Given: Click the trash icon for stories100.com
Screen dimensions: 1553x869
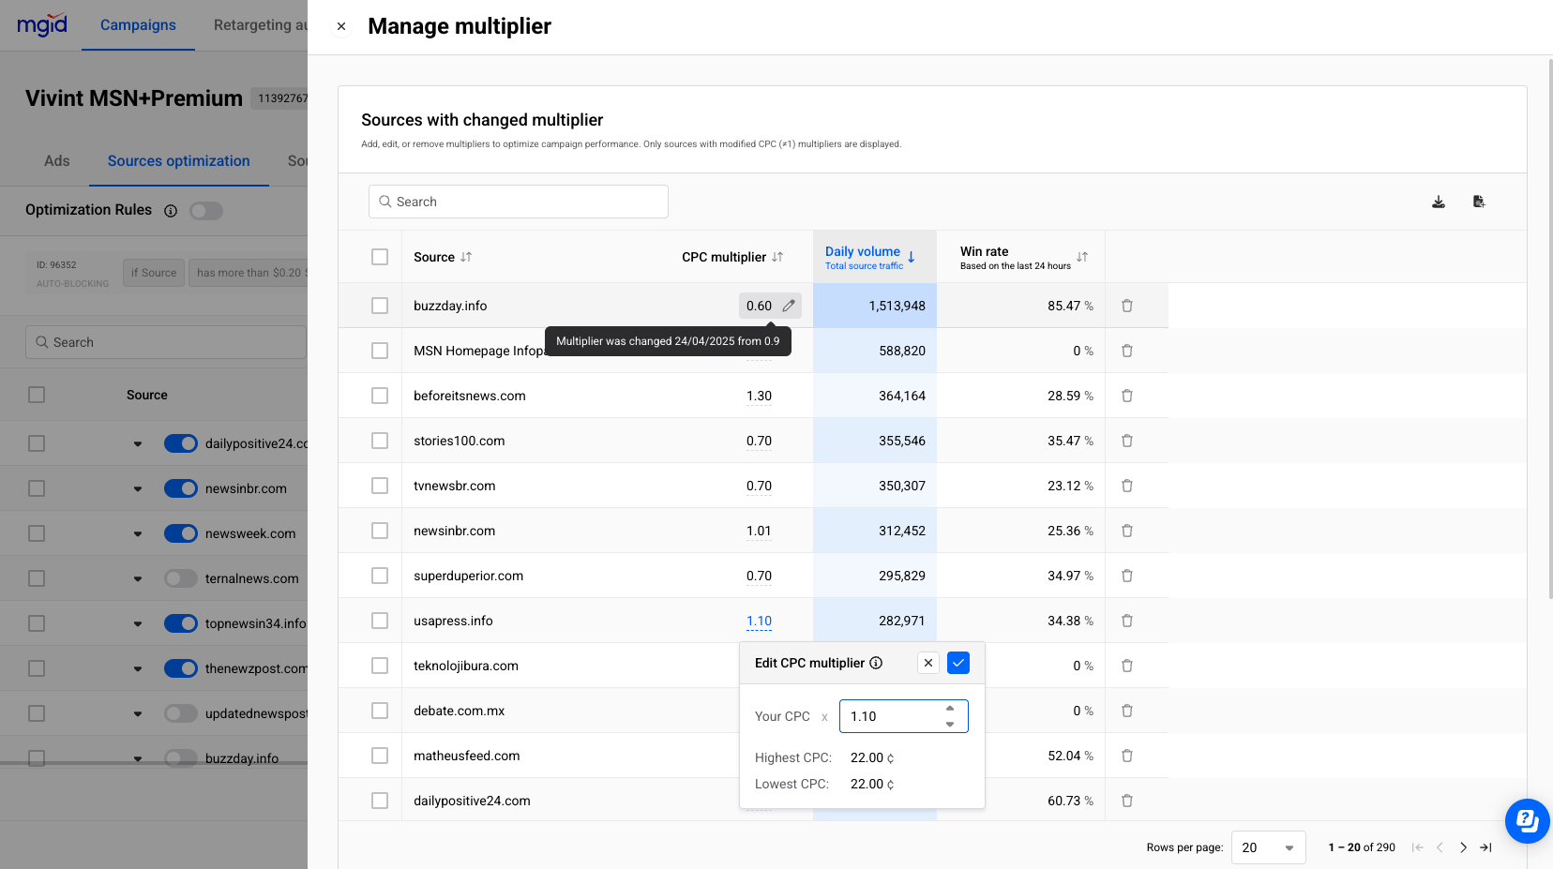Looking at the screenshot, I should coord(1127,441).
